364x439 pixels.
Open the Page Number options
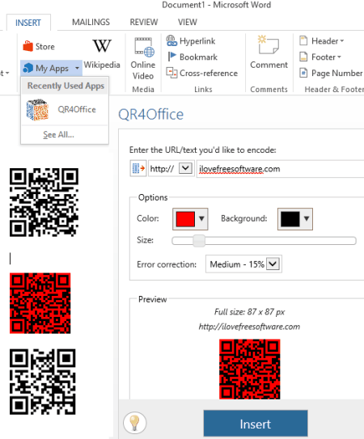(x=331, y=73)
